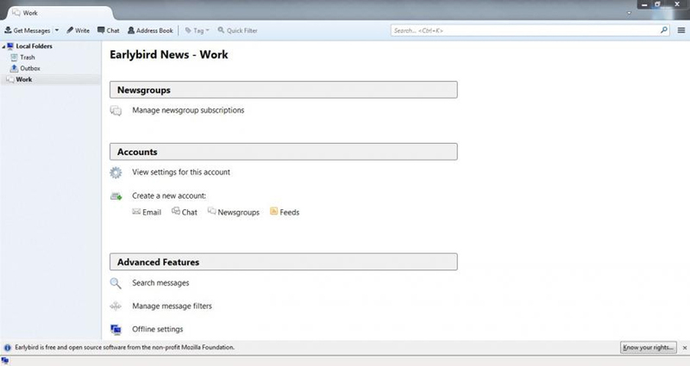Image resolution: width=690 pixels, height=366 pixels.
Task: Click the info icon in notification bar
Action: point(8,348)
